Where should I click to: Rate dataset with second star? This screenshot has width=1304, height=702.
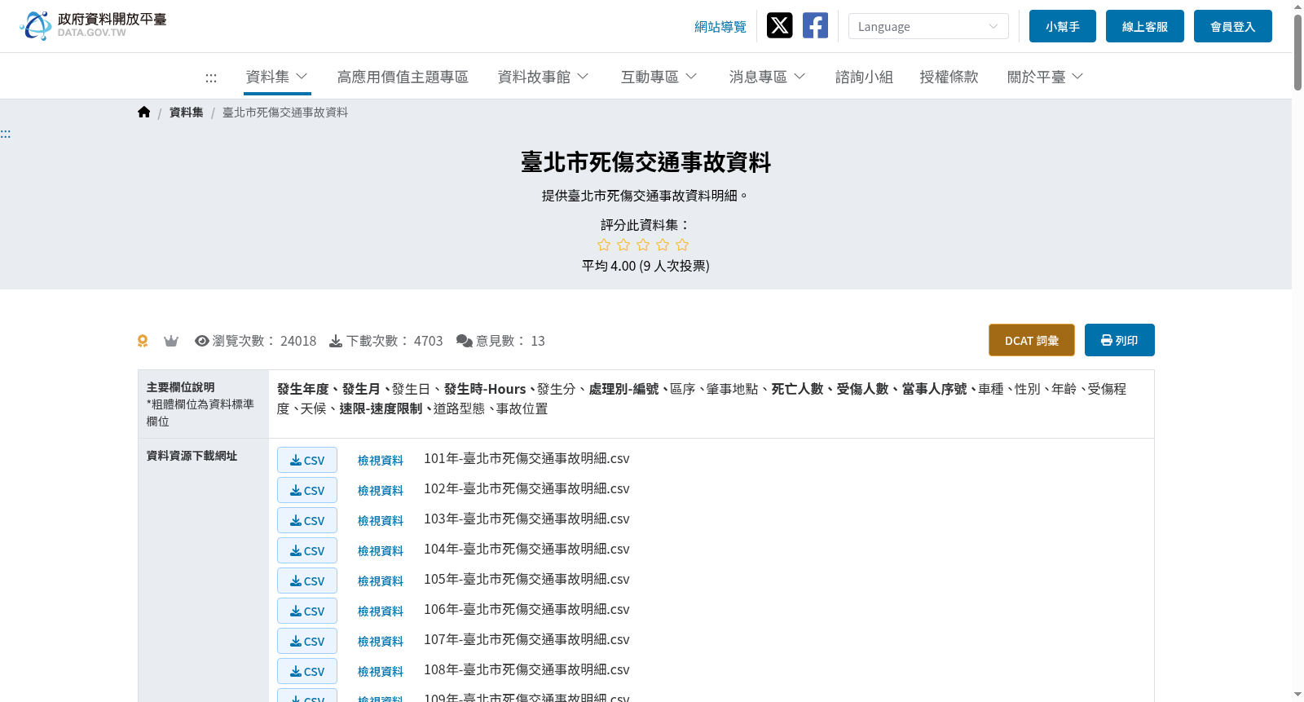pos(623,245)
